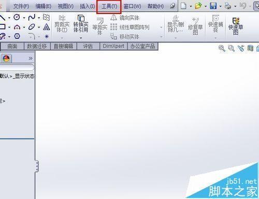This screenshot has height=199, width=259.
Task: Select the Spline sketch tool
Action: tap(32, 17)
